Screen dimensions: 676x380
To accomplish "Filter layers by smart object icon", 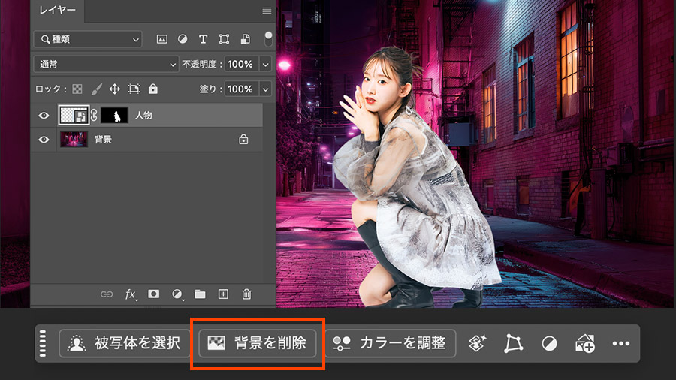I will [x=246, y=39].
